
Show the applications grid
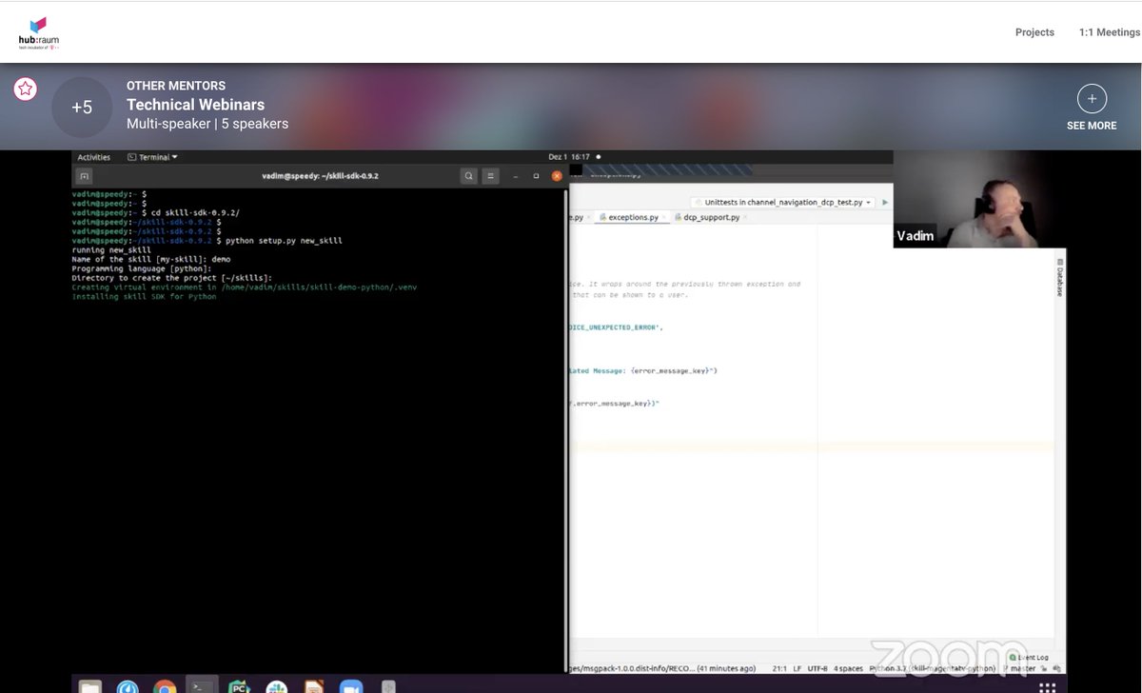[1047, 687]
